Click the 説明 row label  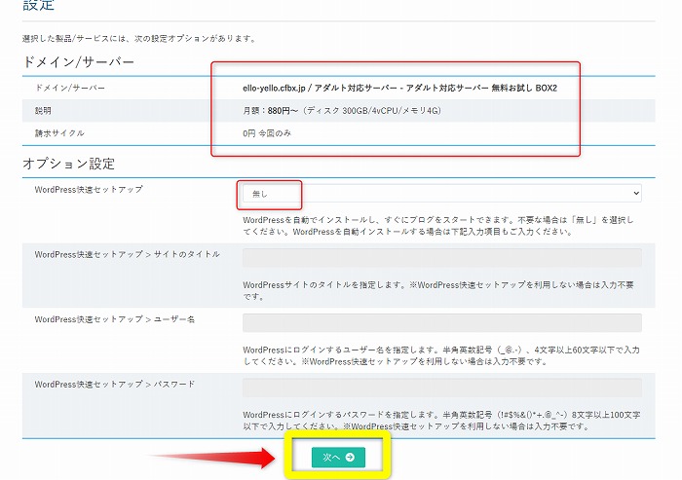[43, 110]
